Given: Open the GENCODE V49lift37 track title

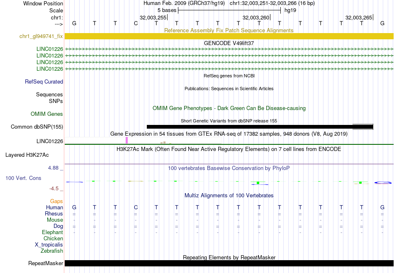Looking at the screenshot, I should click(x=229, y=43).
